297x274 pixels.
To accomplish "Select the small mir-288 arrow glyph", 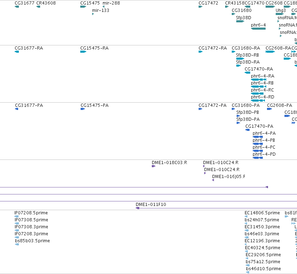I will pyautogui.click(x=103, y=7).
